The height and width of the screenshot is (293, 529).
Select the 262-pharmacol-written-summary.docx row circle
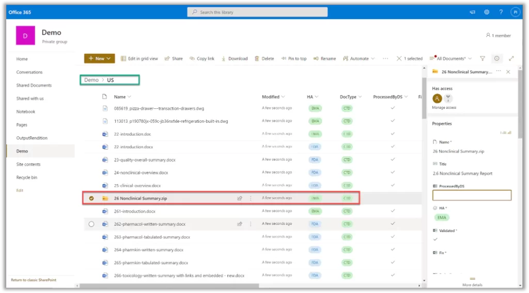(91, 224)
